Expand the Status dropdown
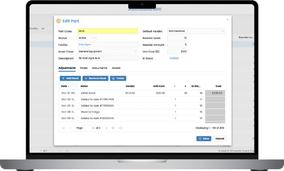 coord(87,38)
